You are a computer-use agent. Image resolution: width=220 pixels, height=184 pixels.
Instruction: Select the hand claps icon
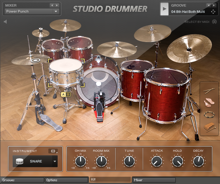click(209, 102)
